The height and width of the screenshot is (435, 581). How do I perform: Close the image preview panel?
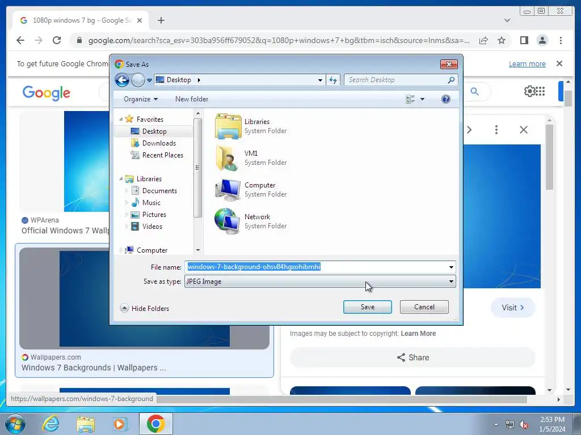coord(523,130)
